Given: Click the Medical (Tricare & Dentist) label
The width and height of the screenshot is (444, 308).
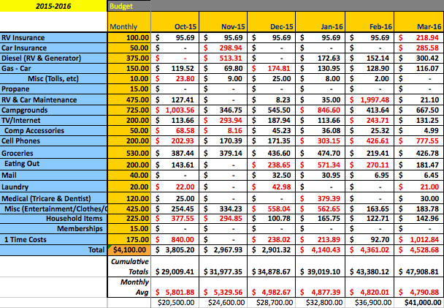Looking at the screenshot, I should pos(53,198).
